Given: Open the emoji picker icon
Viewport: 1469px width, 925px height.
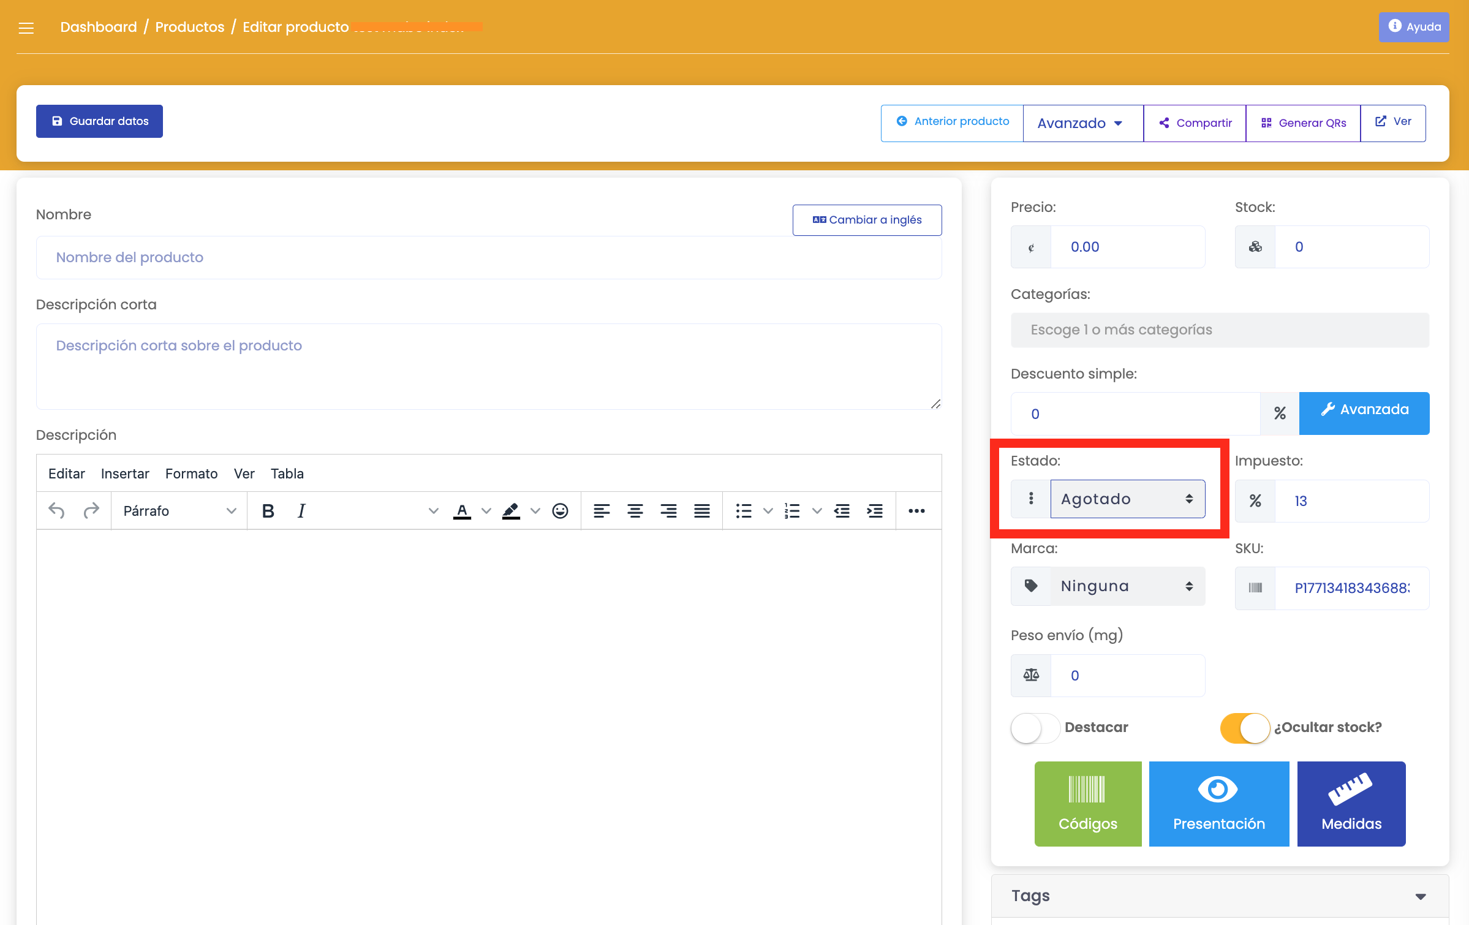Looking at the screenshot, I should [560, 510].
